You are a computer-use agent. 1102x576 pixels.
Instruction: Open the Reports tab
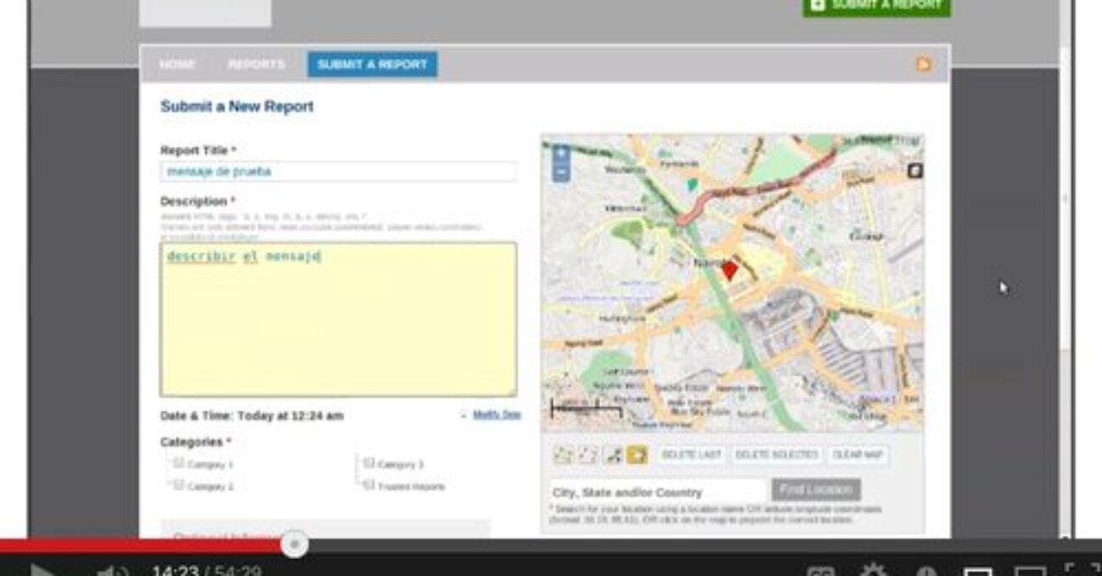click(x=257, y=64)
